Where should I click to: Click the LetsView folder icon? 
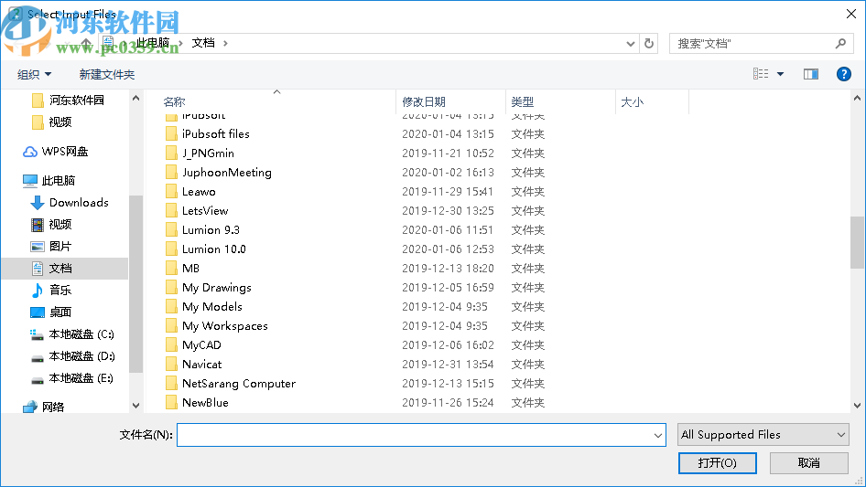(172, 211)
